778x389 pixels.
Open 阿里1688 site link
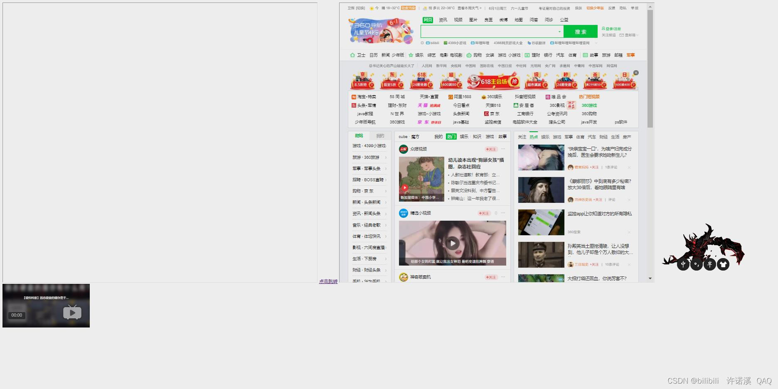pyautogui.click(x=460, y=97)
